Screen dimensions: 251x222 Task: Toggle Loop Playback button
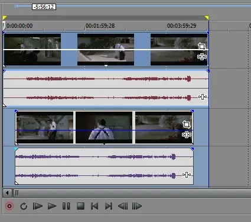24,206
